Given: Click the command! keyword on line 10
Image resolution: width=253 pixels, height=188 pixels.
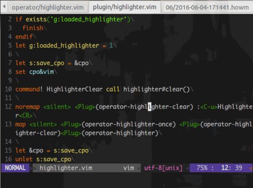Looking at the screenshot, I should (x=29, y=89).
